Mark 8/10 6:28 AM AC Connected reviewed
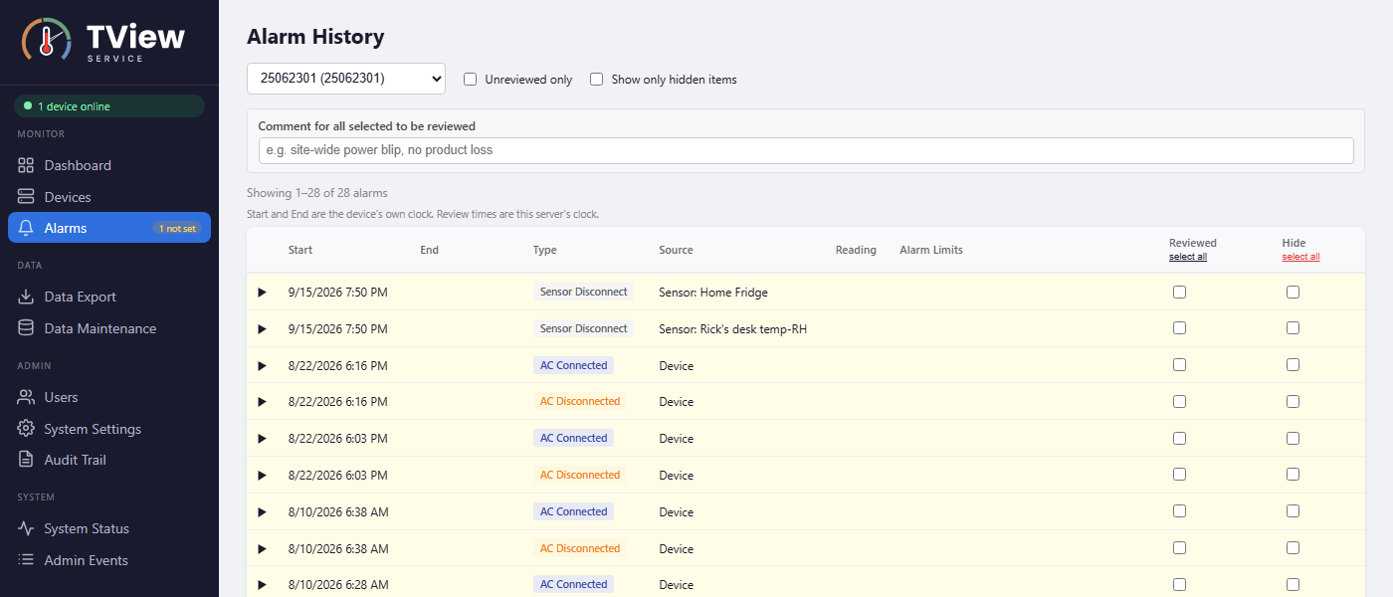This screenshot has width=1393, height=597. pos(1179,584)
